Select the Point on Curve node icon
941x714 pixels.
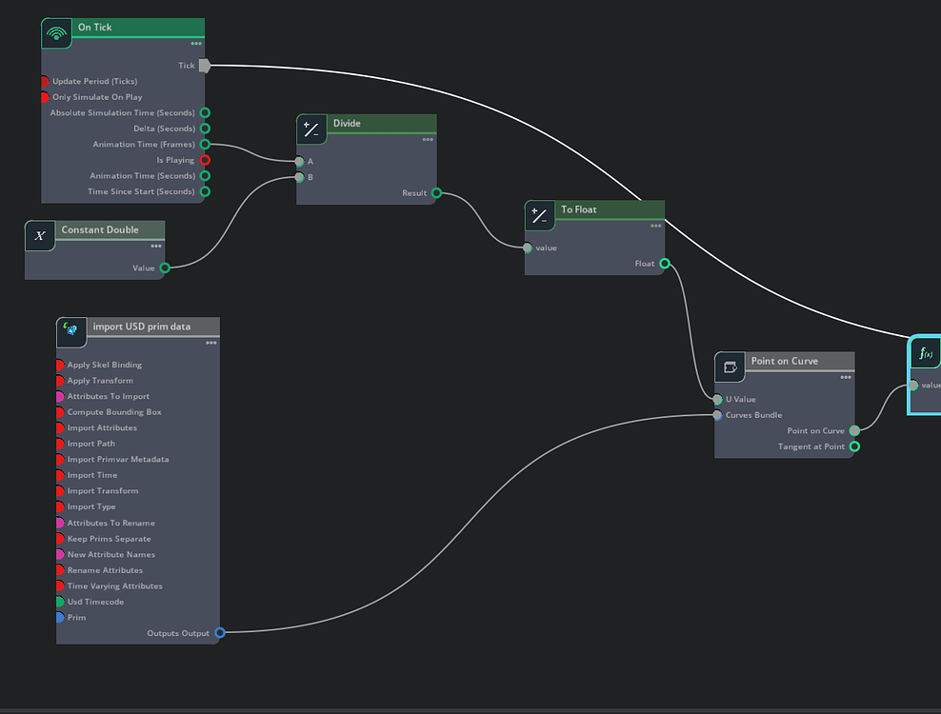pyautogui.click(x=729, y=367)
